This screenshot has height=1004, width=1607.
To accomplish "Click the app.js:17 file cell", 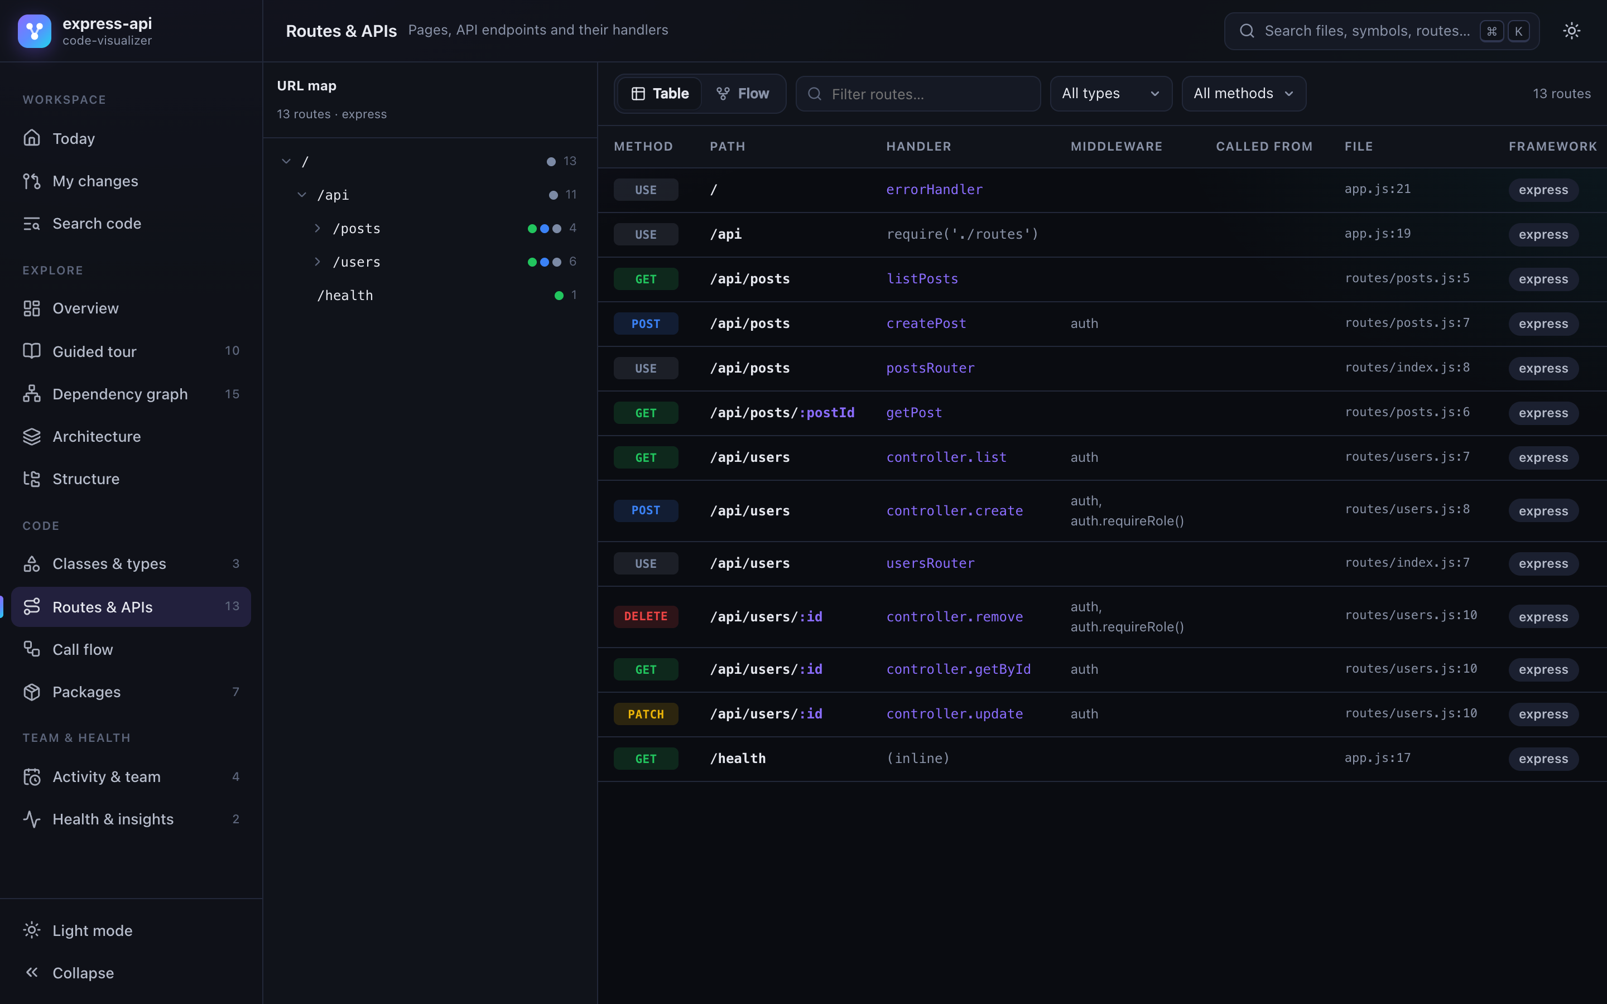I will pyautogui.click(x=1377, y=759).
